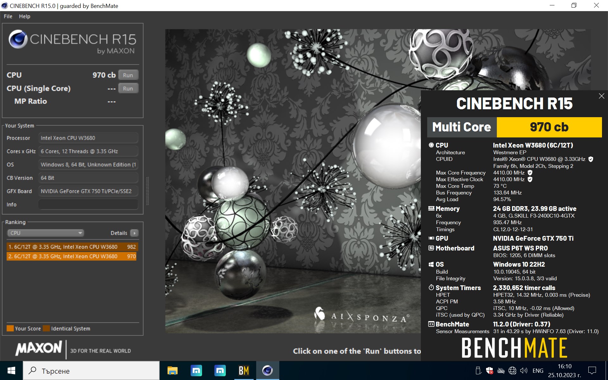This screenshot has height=380, width=608.
Task: Open the Help menu
Action: tap(24, 16)
